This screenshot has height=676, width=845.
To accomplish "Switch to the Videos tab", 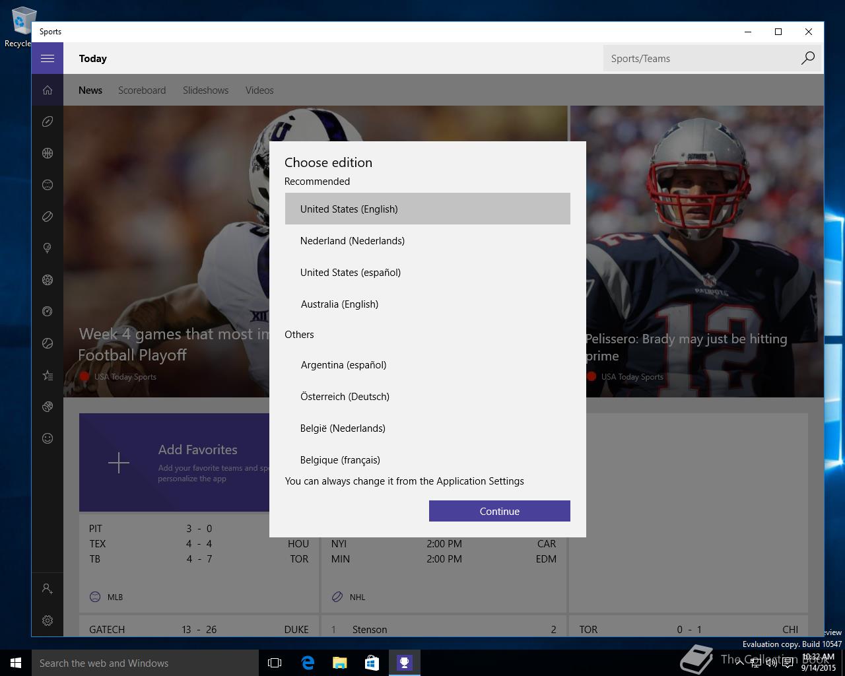I will tap(259, 90).
